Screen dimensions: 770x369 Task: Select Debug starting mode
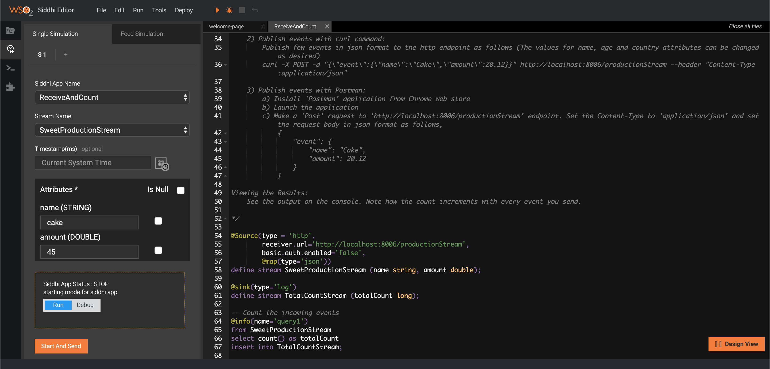pyautogui.click(x=85, y=305)
